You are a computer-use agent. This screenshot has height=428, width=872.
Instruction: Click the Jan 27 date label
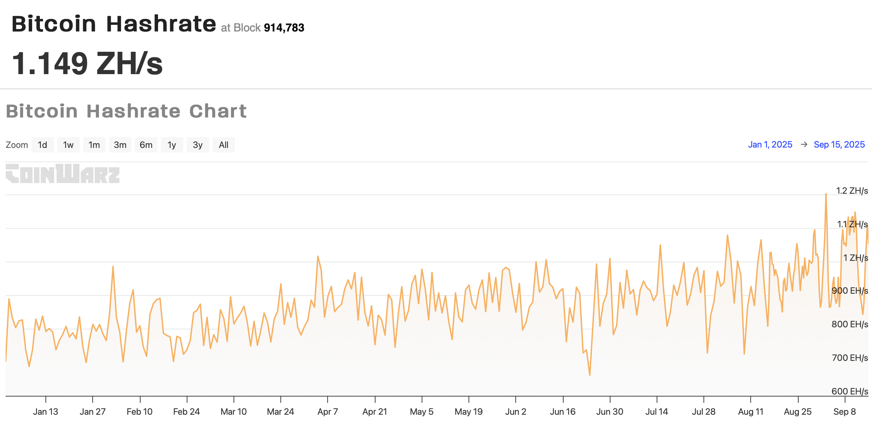click(x=92, y=412)
